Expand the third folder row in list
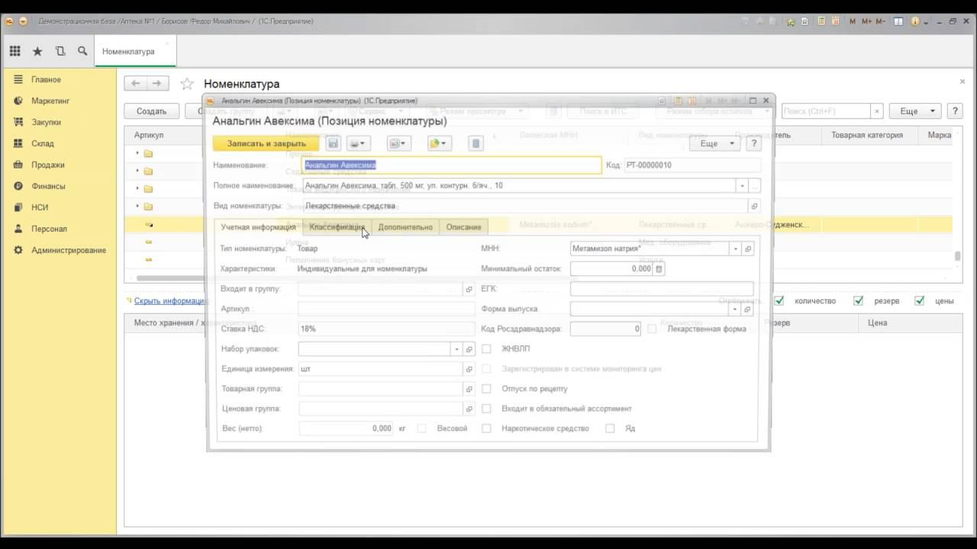 coord(138,188)
